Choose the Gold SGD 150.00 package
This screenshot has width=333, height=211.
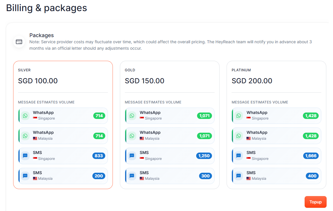pyautogui.click(x=170, y=81)
